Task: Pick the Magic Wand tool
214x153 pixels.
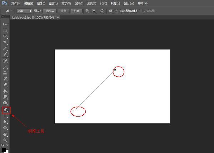Action: pos(5,42)
